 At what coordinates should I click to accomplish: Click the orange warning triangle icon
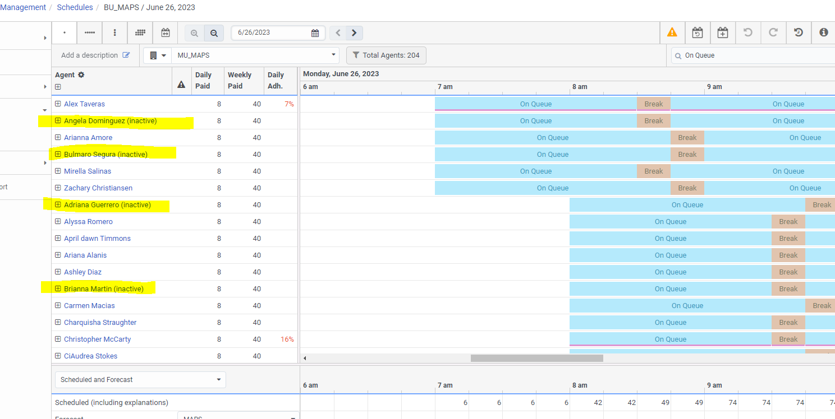672,32
